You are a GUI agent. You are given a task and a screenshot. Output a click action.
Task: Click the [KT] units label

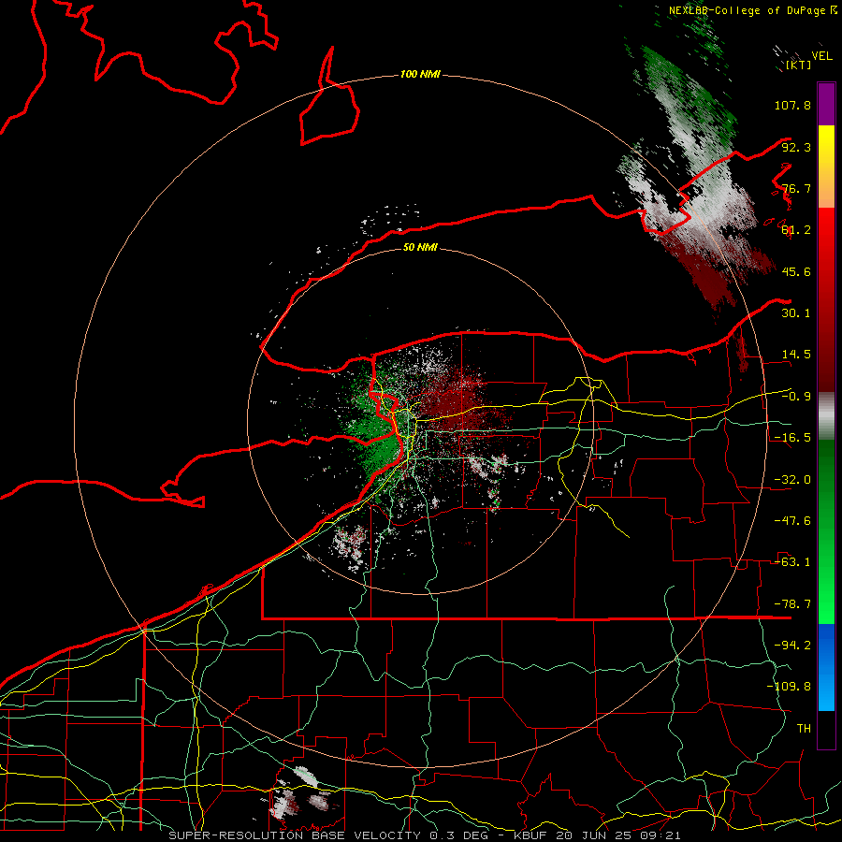(x=798, y=65)
